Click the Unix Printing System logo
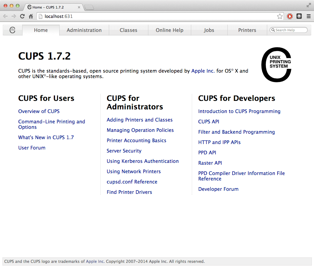The width and height of the screenshot is (314, 268). click(x=276, y=65)
